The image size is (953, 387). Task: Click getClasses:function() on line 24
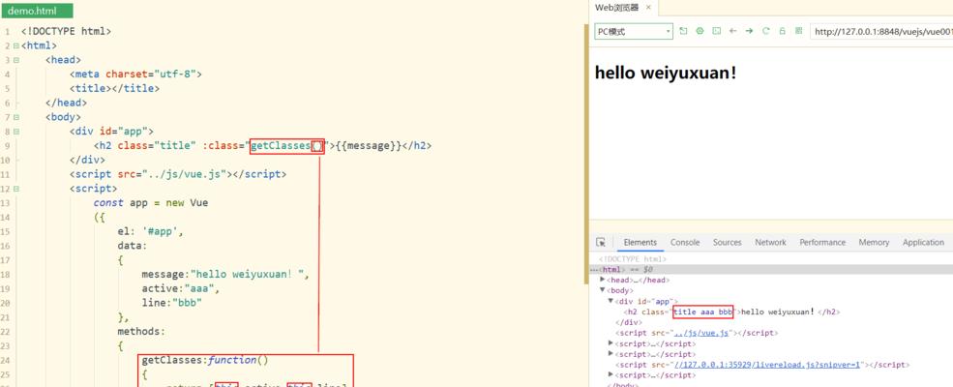coord(205,360)
